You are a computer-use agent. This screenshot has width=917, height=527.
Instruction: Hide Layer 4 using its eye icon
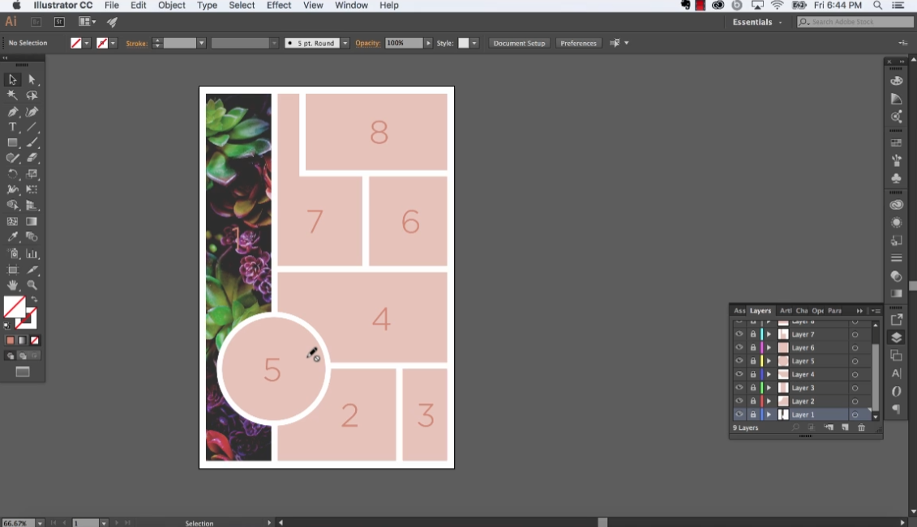tap(739, 375)
